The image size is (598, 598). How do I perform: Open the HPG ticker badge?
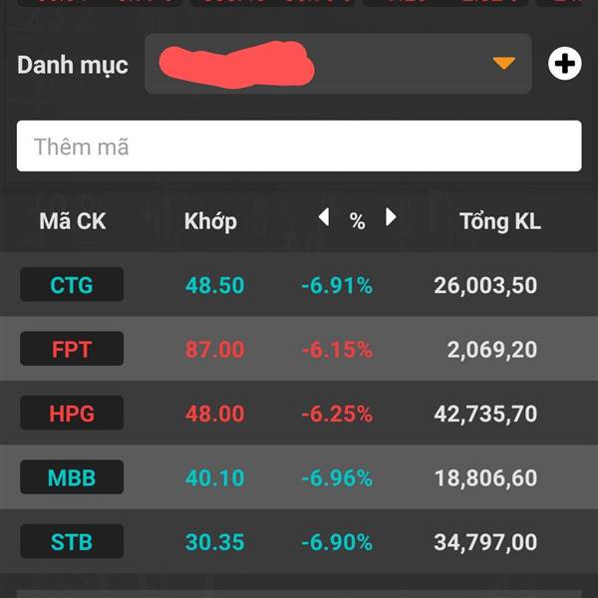click(x=72, y=413)
